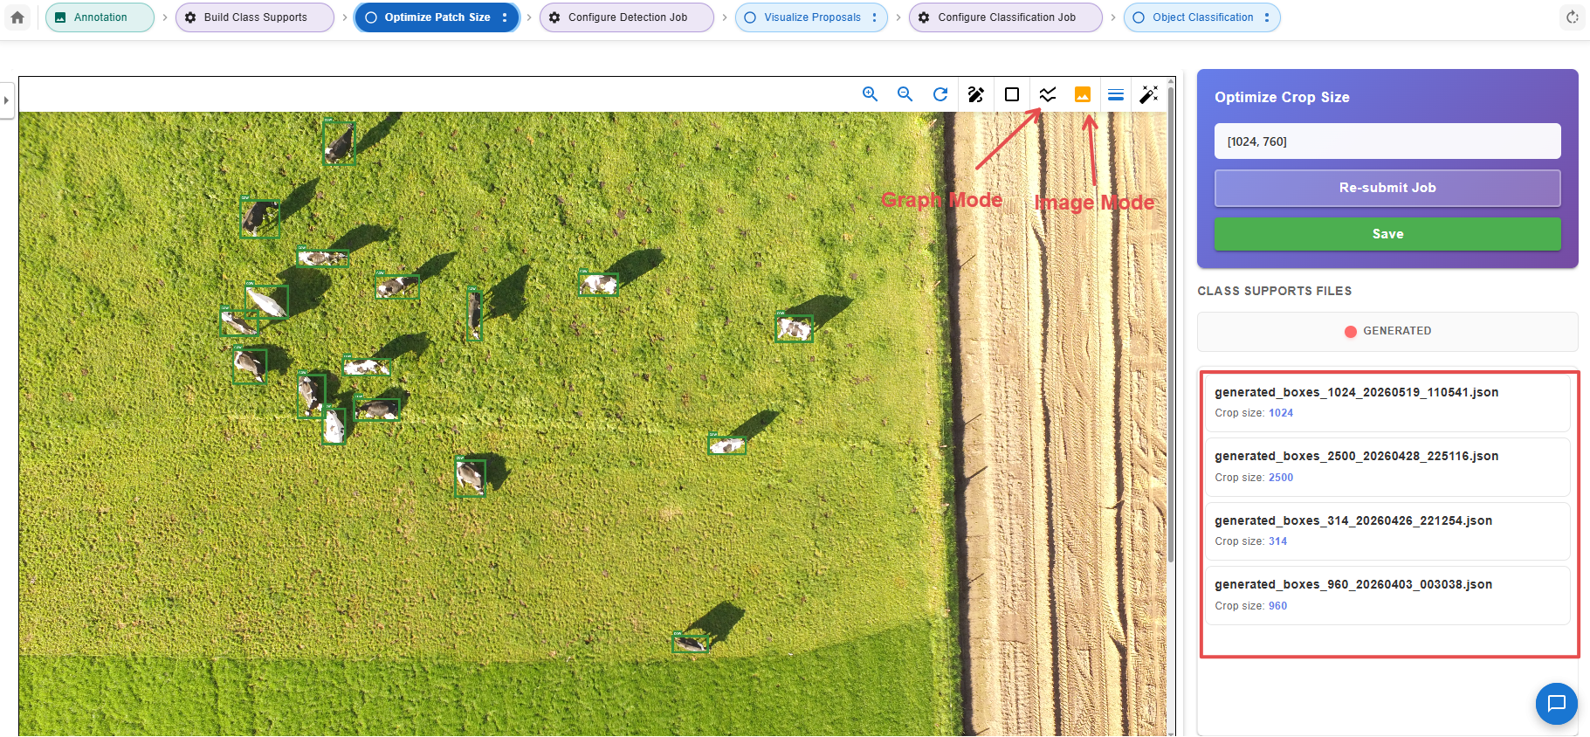Click the refresh icon at the top right
The image size is (1590, 737).
(1573, 17)
